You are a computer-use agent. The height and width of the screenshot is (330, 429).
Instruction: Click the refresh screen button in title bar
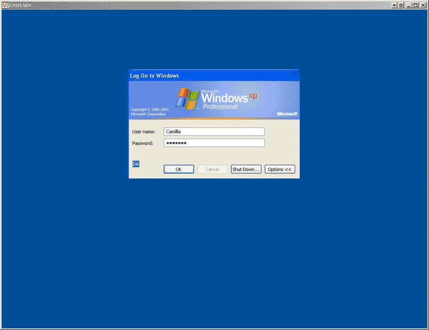coord(401,5)
